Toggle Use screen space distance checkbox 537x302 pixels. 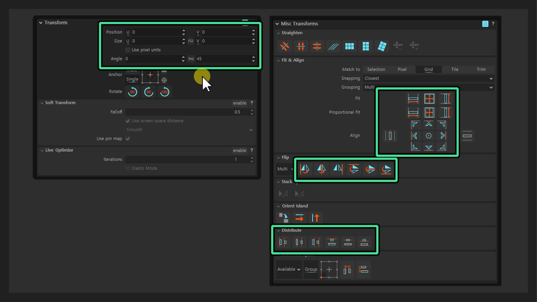128,121
